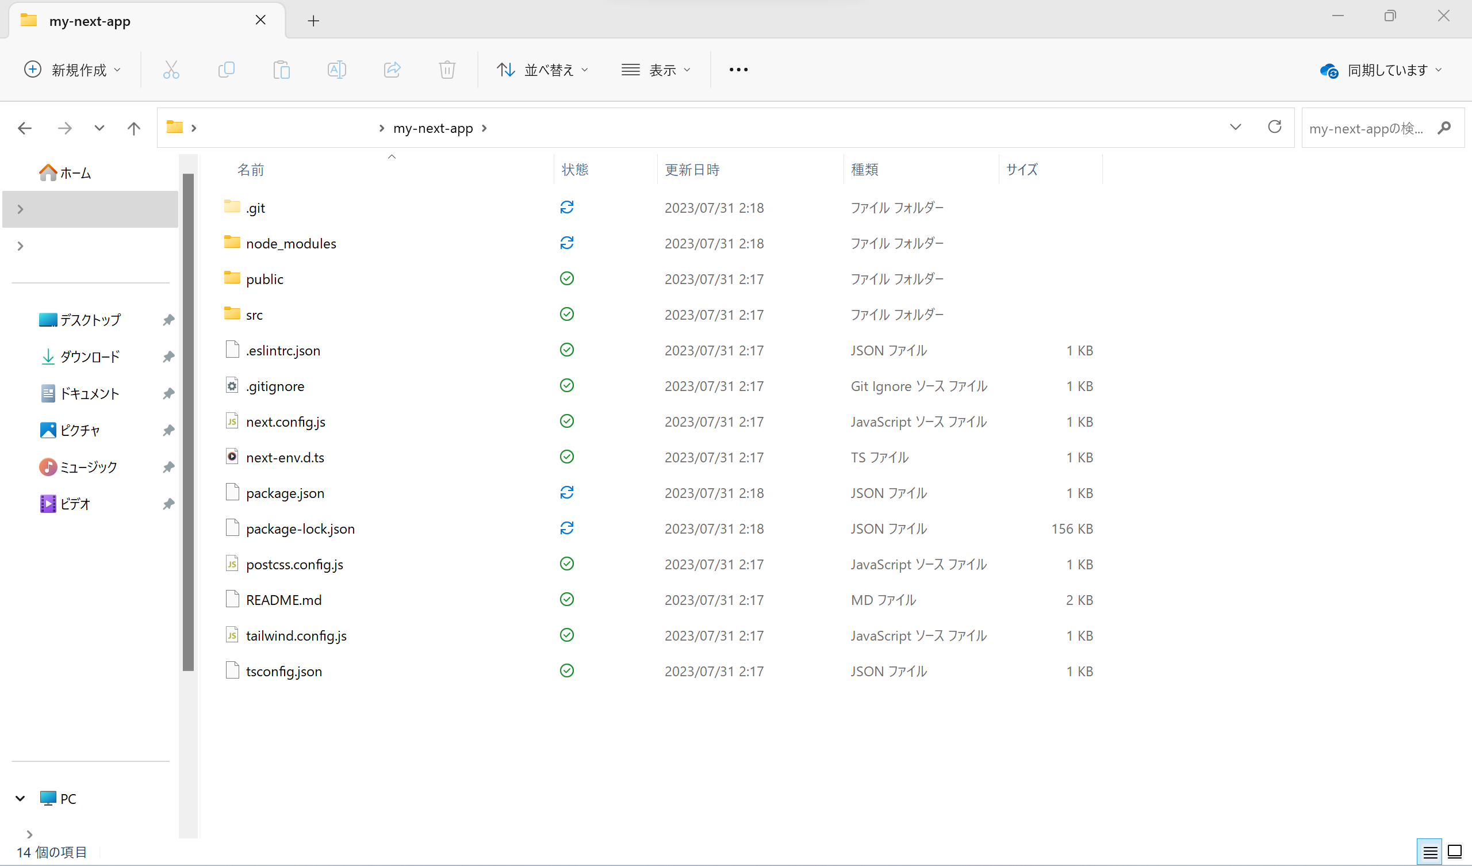Click the 156 KB size cell

point(1072,528)
